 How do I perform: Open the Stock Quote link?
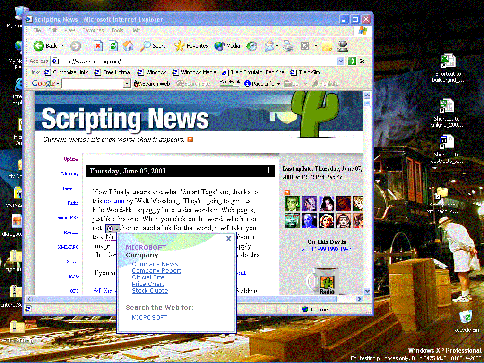click(x=150, y=291)
